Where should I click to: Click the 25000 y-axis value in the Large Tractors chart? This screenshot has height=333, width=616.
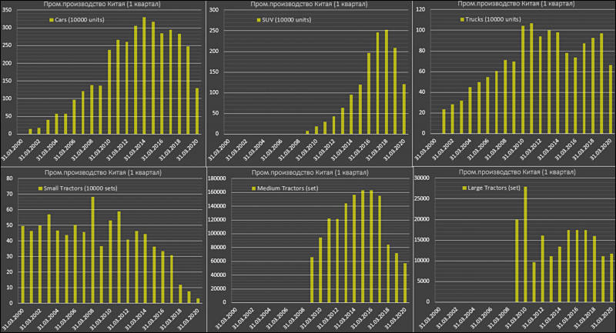422,199
